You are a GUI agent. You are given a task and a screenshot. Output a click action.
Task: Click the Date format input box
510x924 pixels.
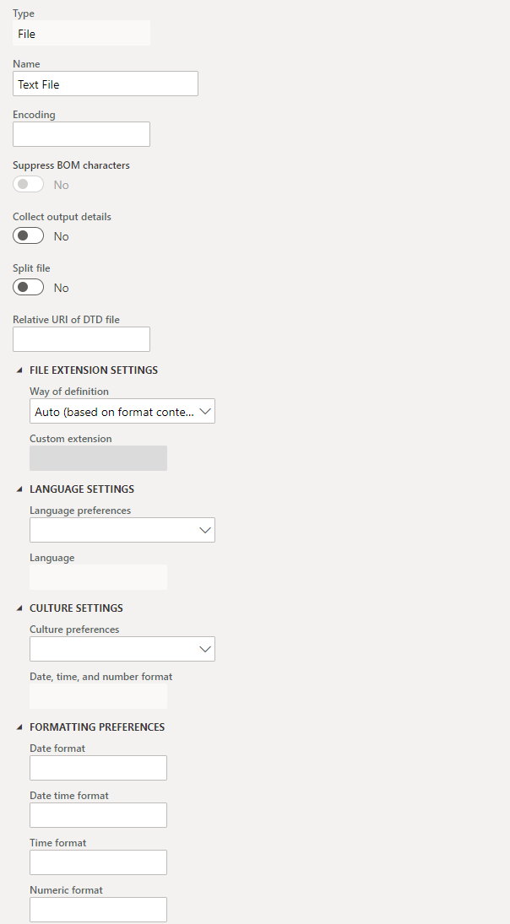coord(98,767)
